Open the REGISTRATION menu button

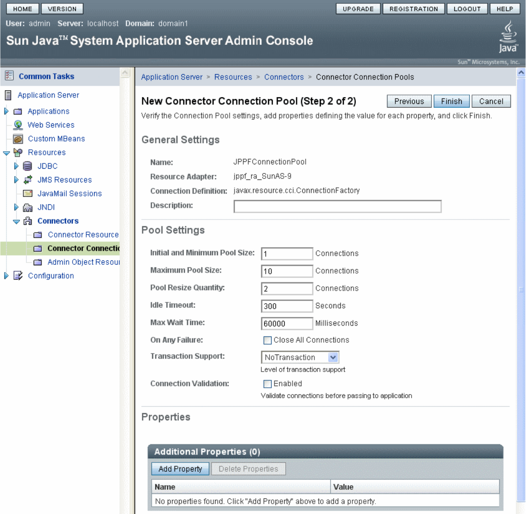(x=413, y=9)
